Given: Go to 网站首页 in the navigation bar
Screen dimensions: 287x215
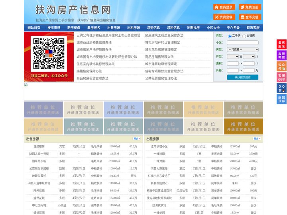Looking at the screenshot, I should (x=34, y=28).
